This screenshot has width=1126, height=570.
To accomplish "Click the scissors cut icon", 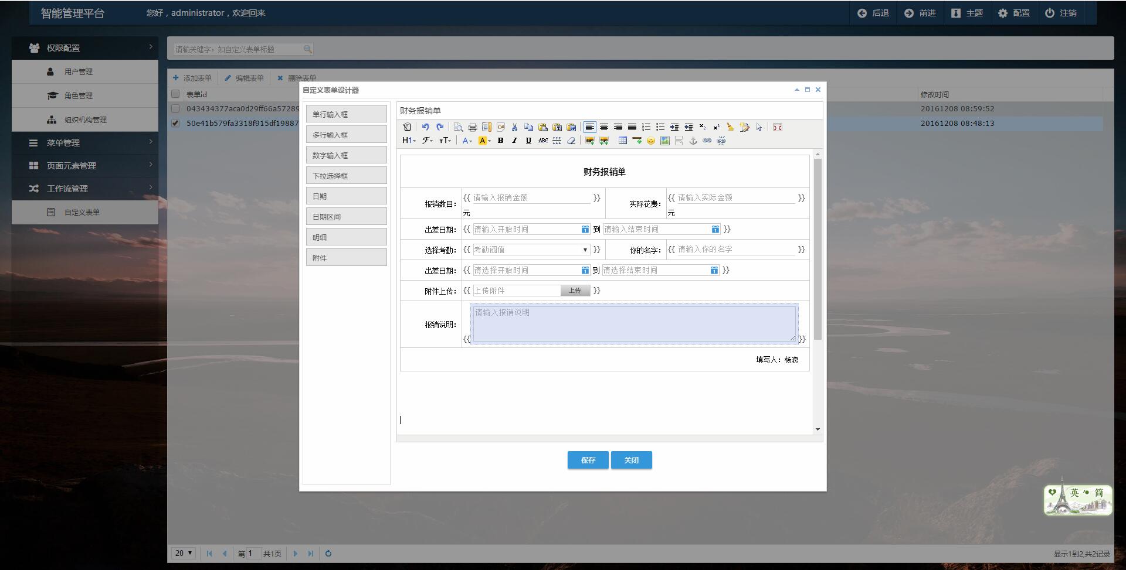I will (515, 127).
